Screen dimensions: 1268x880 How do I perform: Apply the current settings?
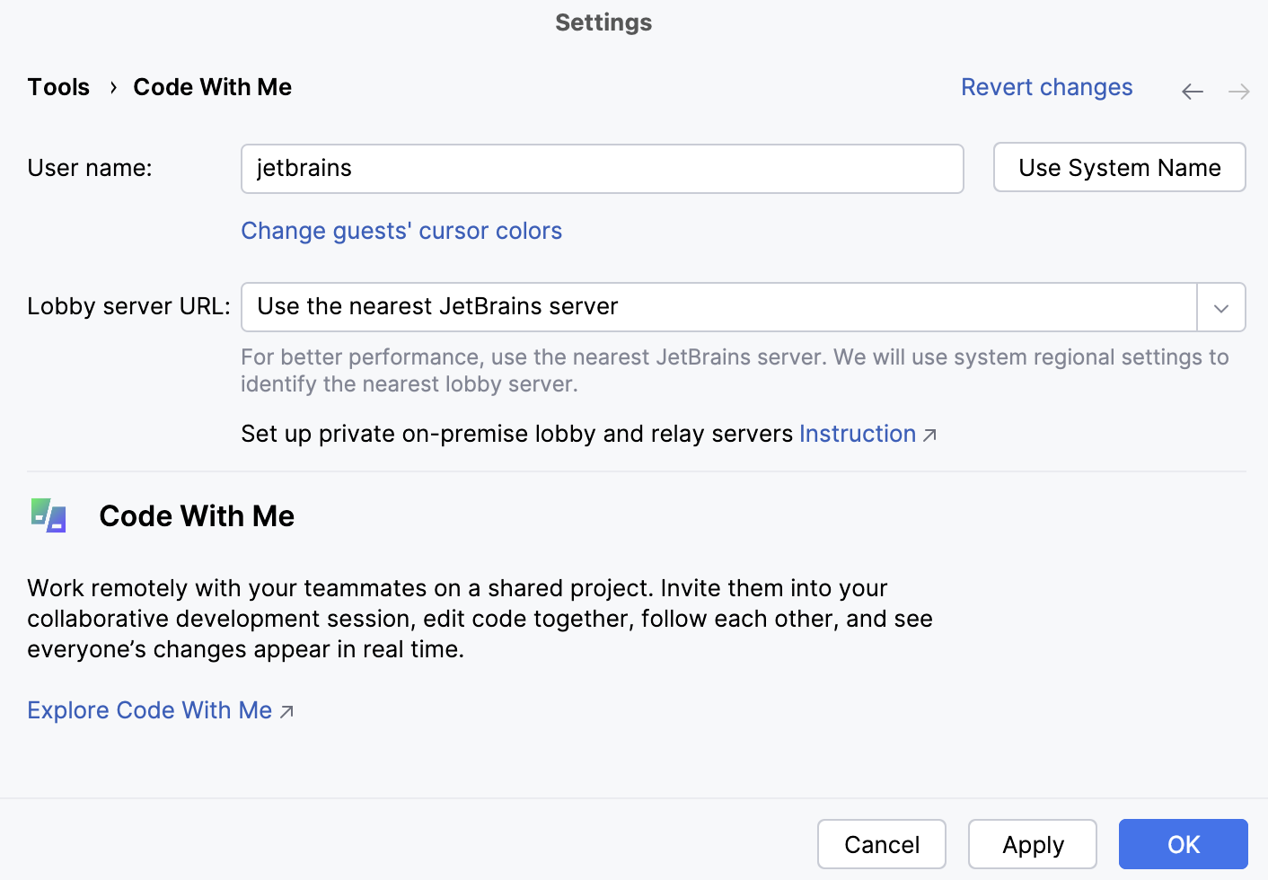tap(1032, 844)
